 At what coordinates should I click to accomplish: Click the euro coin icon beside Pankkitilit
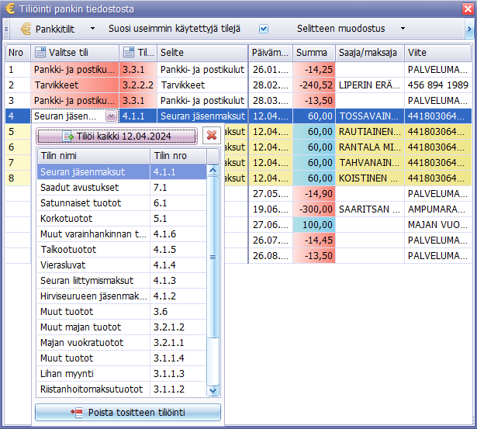pos(26,29)
